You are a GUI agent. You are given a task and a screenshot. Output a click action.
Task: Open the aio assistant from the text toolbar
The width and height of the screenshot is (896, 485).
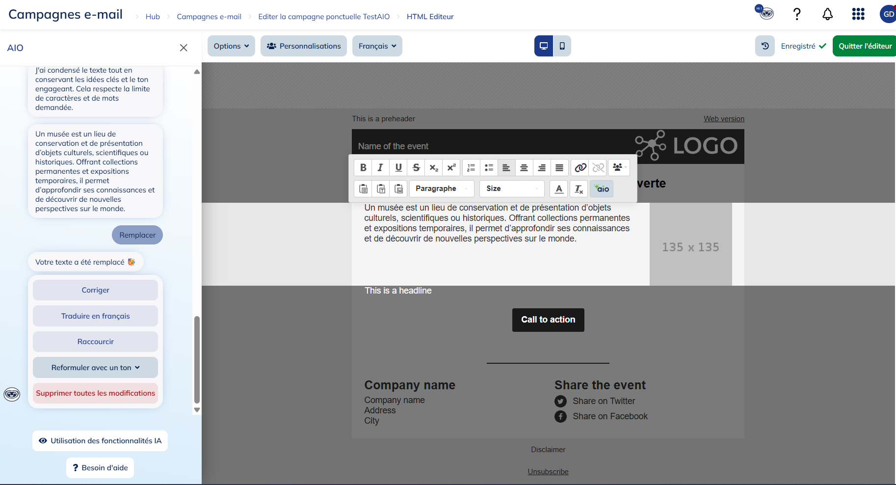tap(602, 189)
